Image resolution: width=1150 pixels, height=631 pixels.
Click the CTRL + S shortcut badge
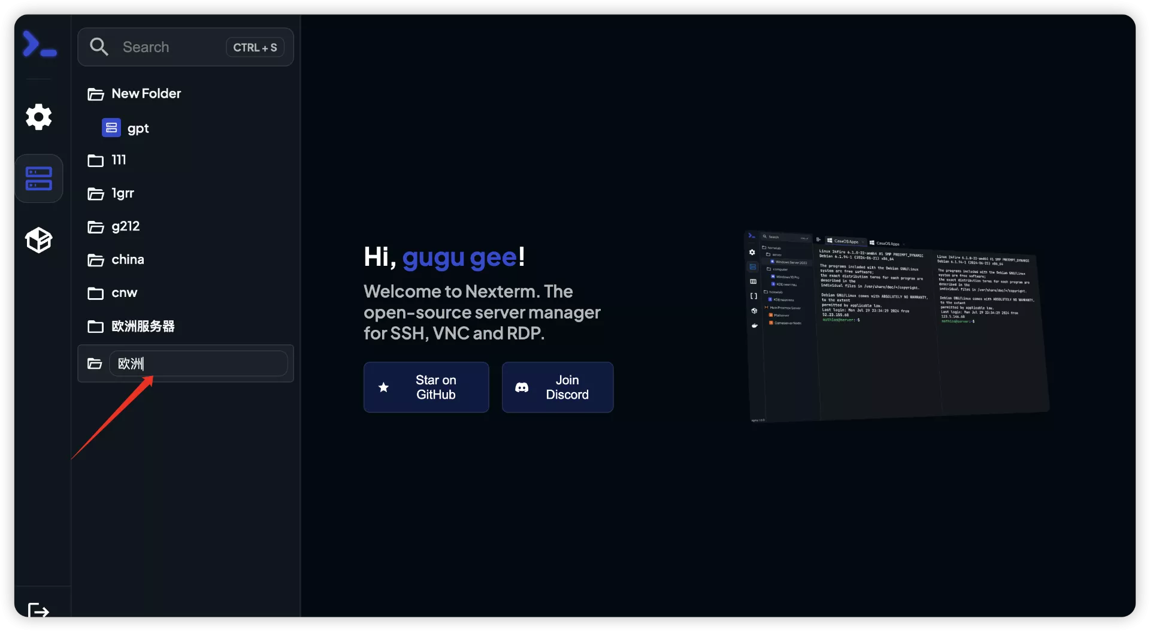255,47
